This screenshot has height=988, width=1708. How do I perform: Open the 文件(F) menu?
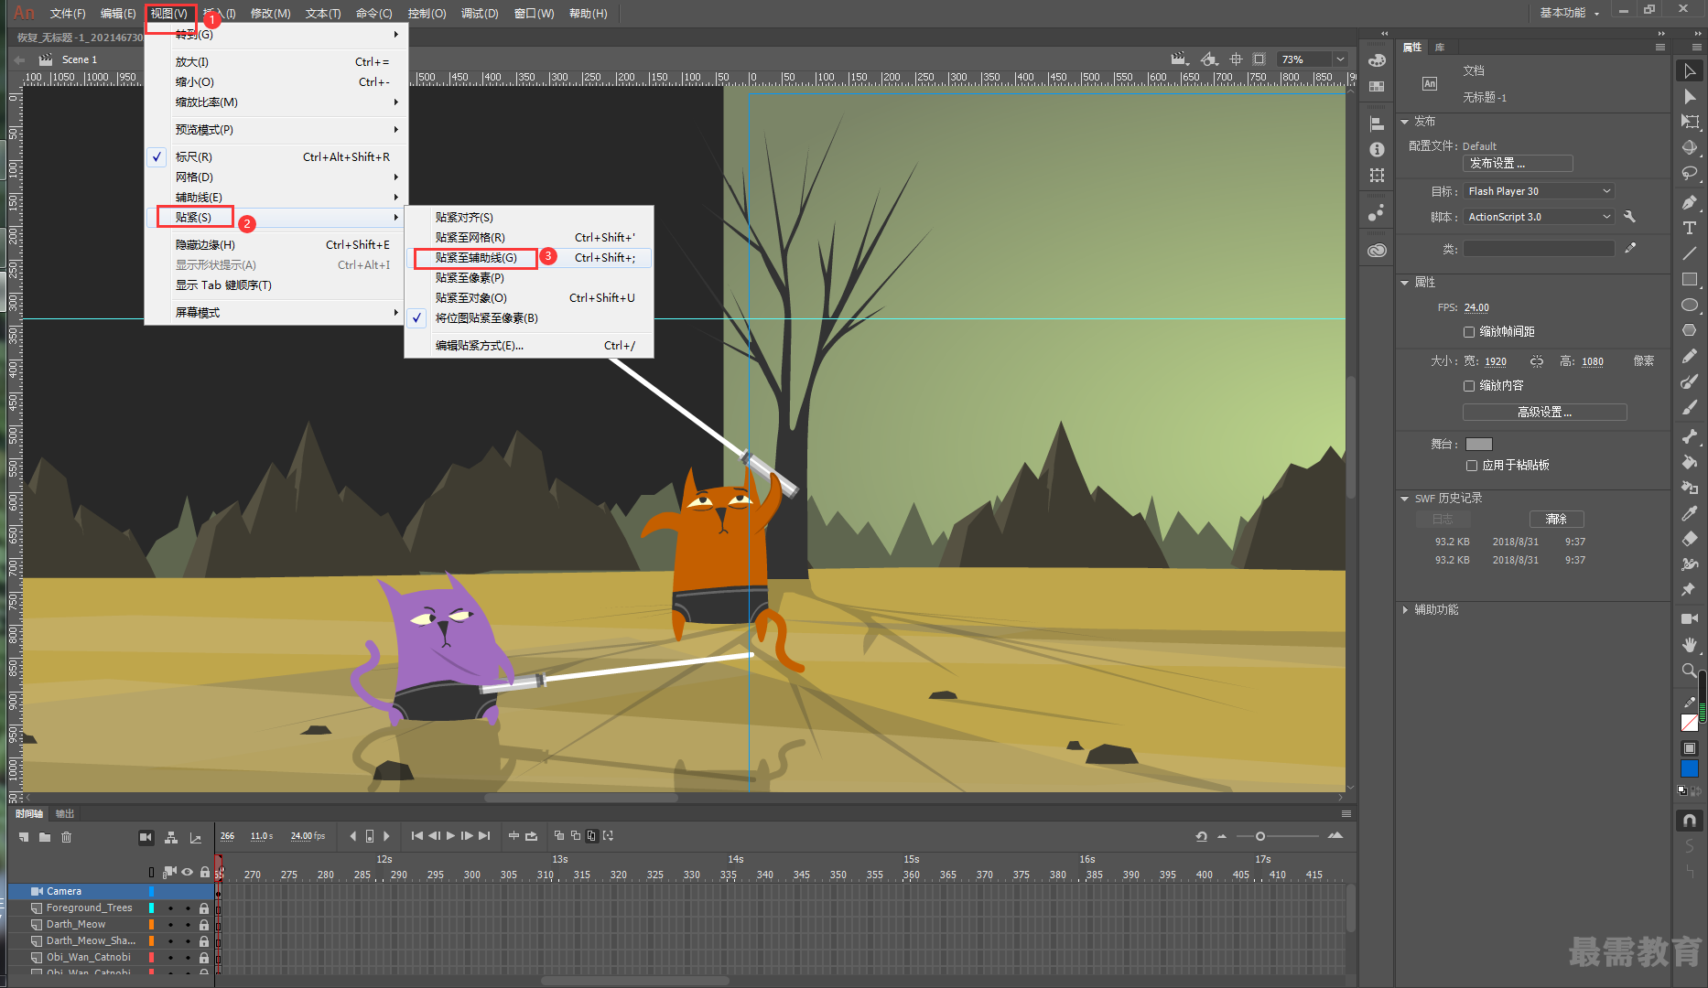[x=68, y=14]
